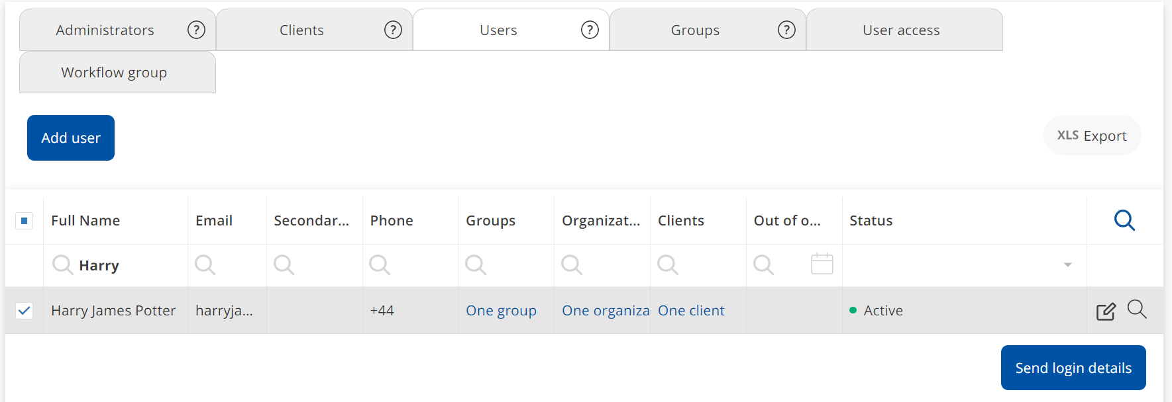Edit Harry James Potter's user record
The image size is (1172, 402).
(1106, 311)
